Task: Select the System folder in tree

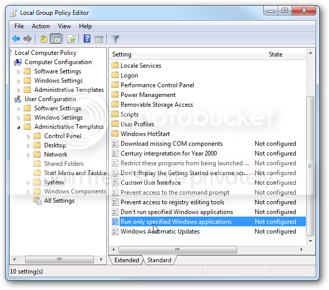Action: tap(54, 182)
